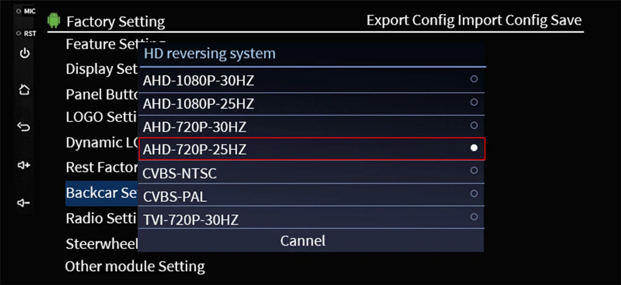The image size is (621, 285).
Task: Click Export Config in header
Action: 411,20
